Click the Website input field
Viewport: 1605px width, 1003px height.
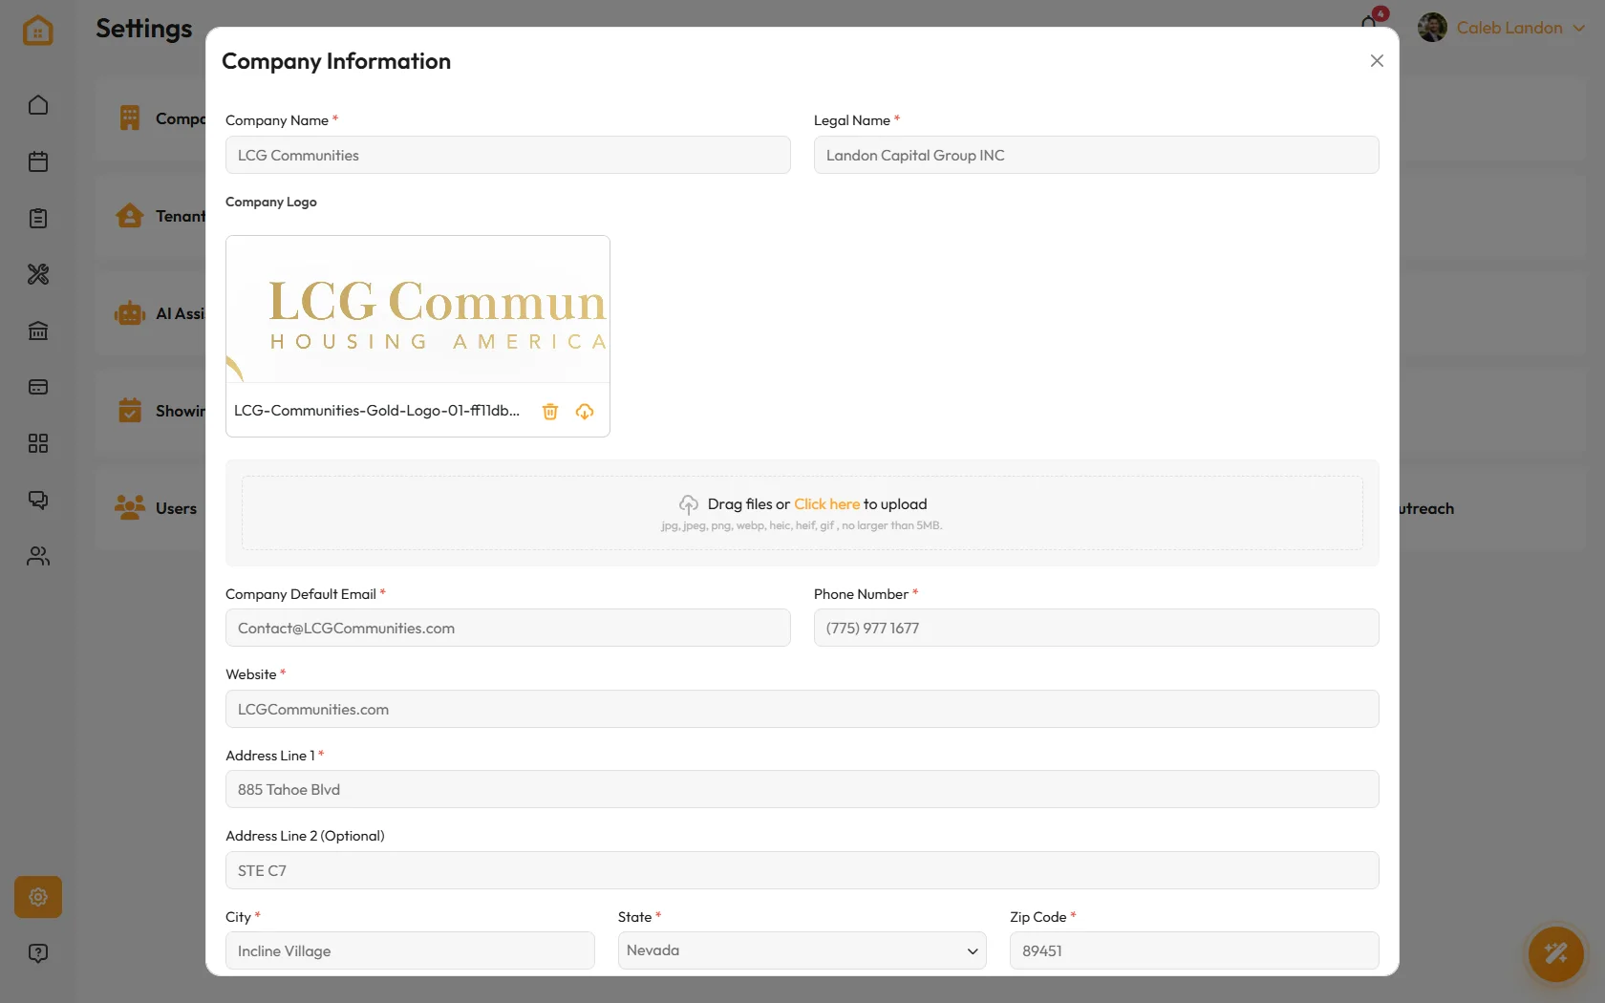pyautogui.click(x=802, y=709)
